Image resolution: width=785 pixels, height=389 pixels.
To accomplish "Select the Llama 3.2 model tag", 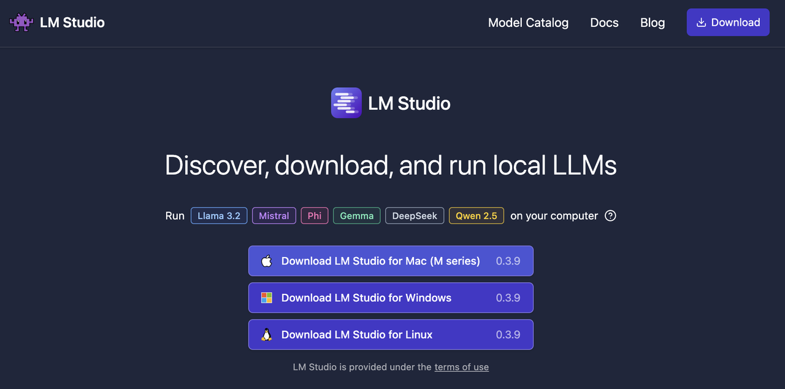I will pyautogui.click(x=219, y=215).
